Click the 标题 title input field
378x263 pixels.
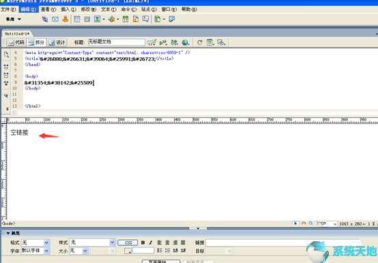pyautogui.click(x=117, y=42)
